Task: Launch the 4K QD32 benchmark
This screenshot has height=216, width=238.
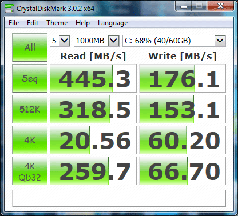Action: click(x=30, y=171)
